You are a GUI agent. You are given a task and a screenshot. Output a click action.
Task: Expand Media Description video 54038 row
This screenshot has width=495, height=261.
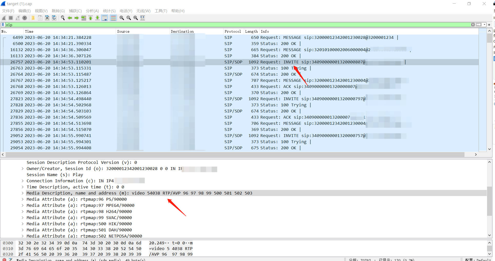23,193
